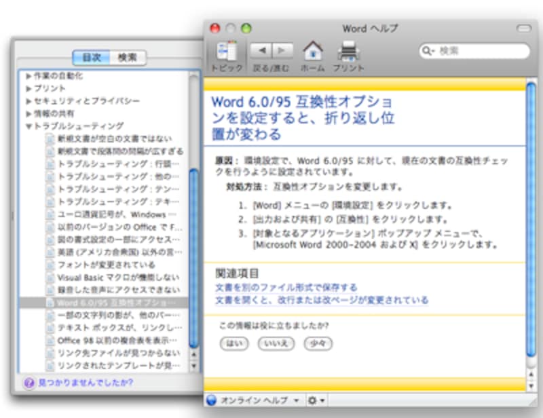Open the gear action menu
This screenshot has height=418, width=543.
312,400
